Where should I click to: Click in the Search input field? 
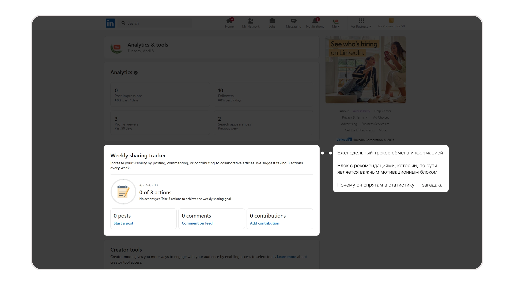[158, 23]
